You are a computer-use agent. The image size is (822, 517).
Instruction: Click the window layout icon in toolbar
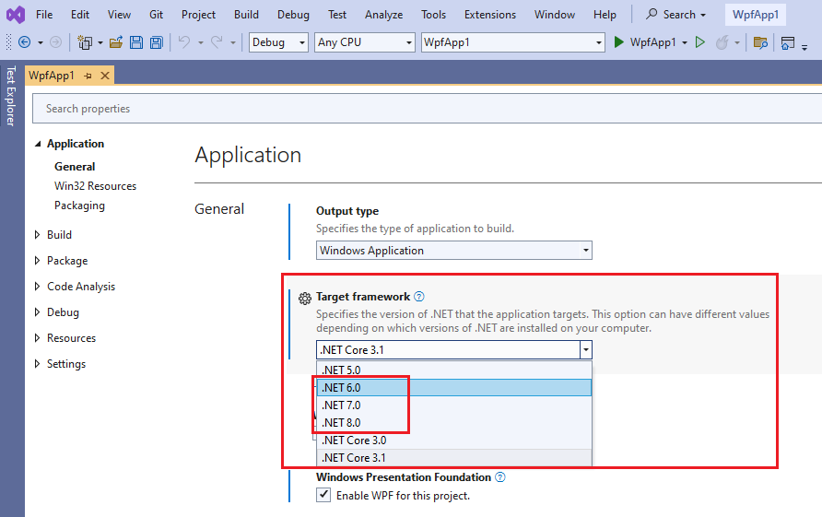(x=787, y=42)
